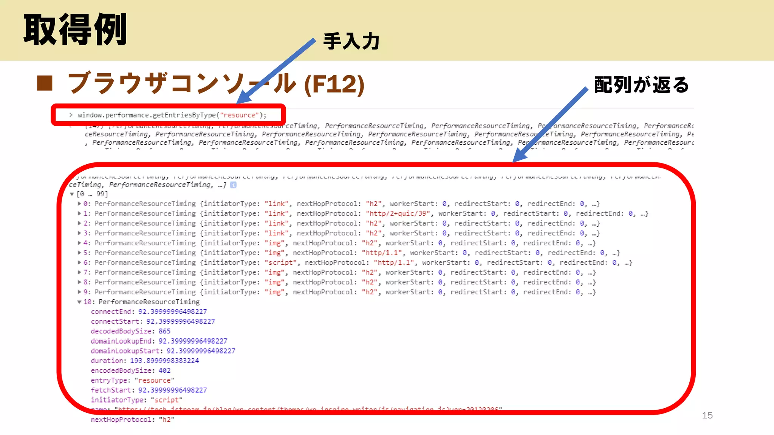Click nextHopProtocol: "h2" line at bottom
Image resolution: width=774 pixels, height=435 pixels.
132,420
